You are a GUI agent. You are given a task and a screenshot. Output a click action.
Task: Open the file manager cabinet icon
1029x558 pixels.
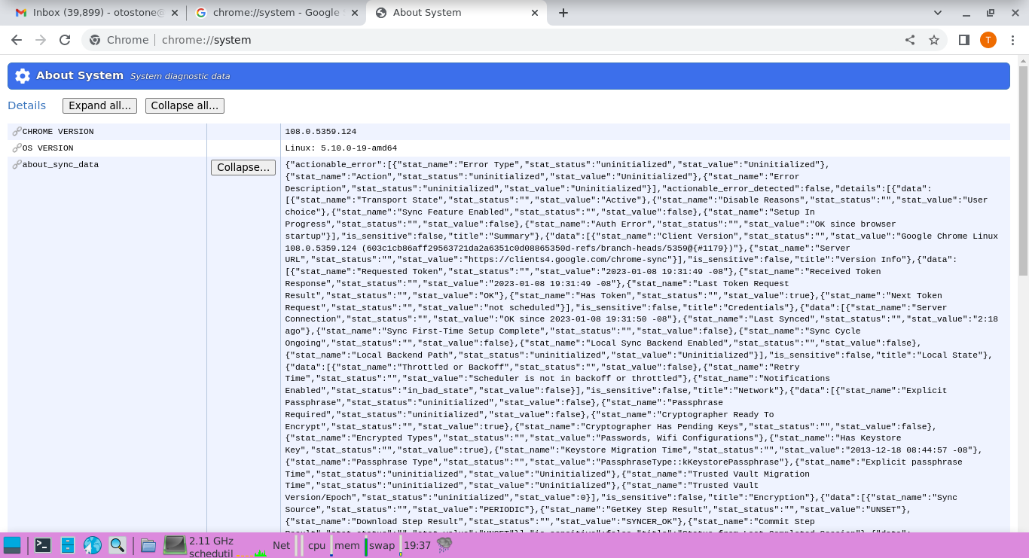point(68,545)
